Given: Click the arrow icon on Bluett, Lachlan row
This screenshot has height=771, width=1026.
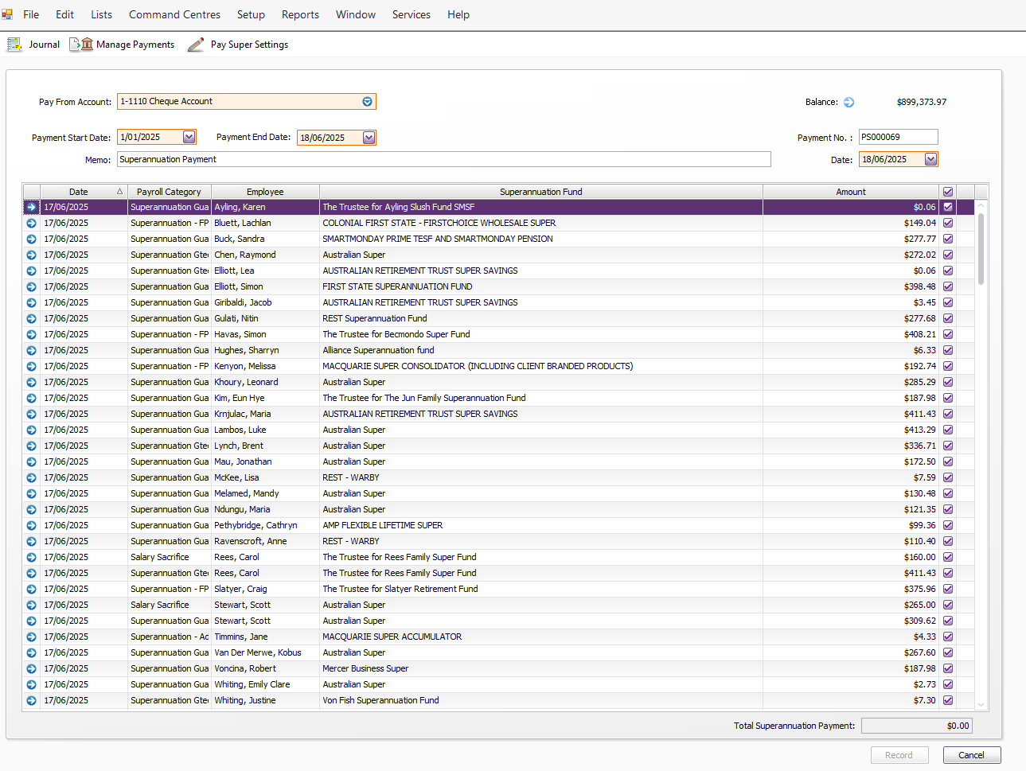Looking at the screenshot, I should tap(31, 223).
